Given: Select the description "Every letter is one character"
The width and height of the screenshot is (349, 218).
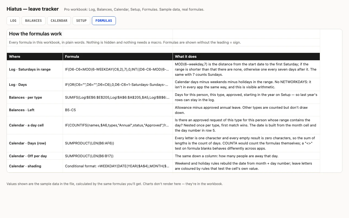Looking at the screenshot, I should coord(246,143).
